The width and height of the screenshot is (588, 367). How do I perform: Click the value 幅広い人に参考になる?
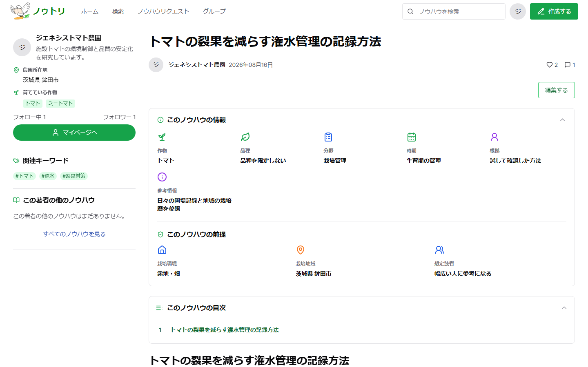click(463, 274)
